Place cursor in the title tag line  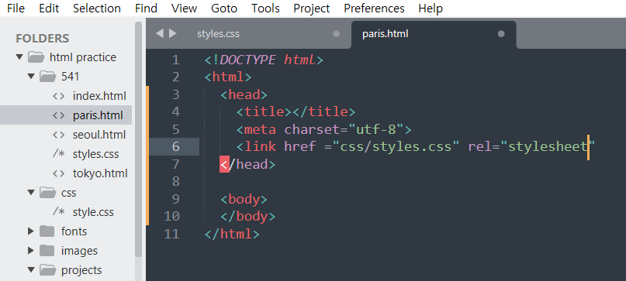296,111
